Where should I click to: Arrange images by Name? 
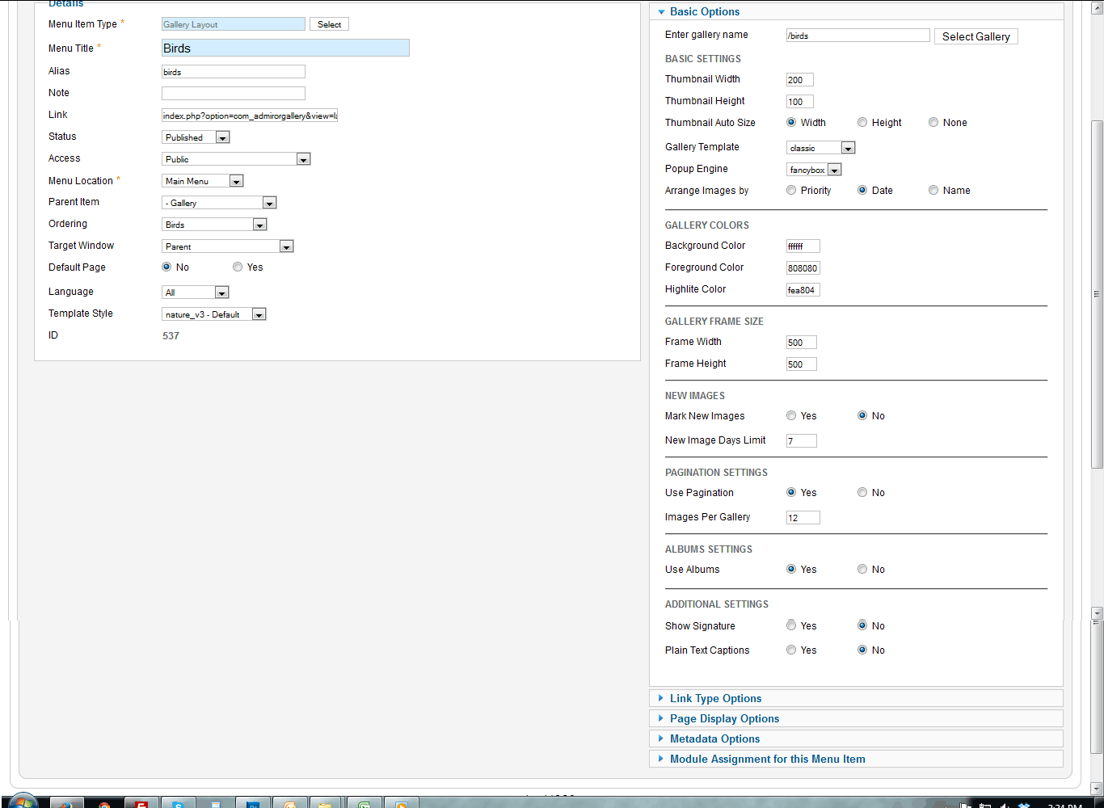(933, 190)
